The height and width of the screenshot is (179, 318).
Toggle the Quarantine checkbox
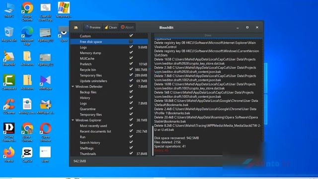coord(131,108)
